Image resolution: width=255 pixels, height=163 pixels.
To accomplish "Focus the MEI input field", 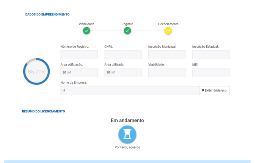I will pyautogui.click(x=211, y=73).
